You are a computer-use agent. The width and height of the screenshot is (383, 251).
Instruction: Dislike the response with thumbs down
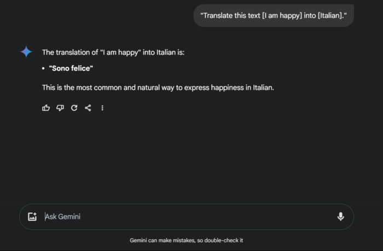pyautogui.click(x=60, y=108)
